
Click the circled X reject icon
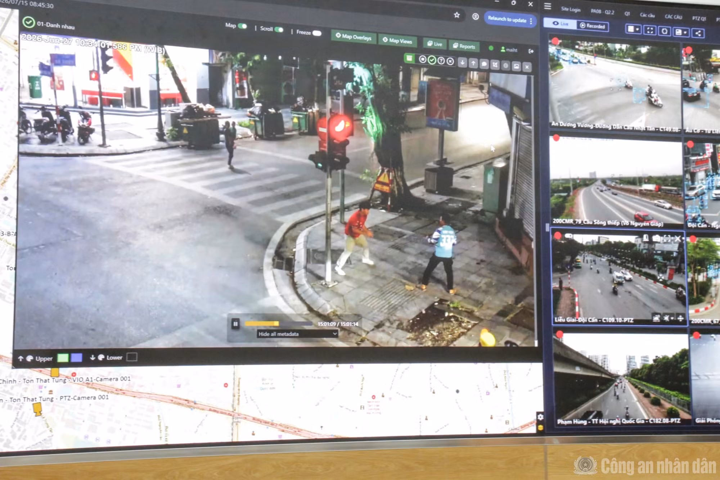(x=450, y=62)
